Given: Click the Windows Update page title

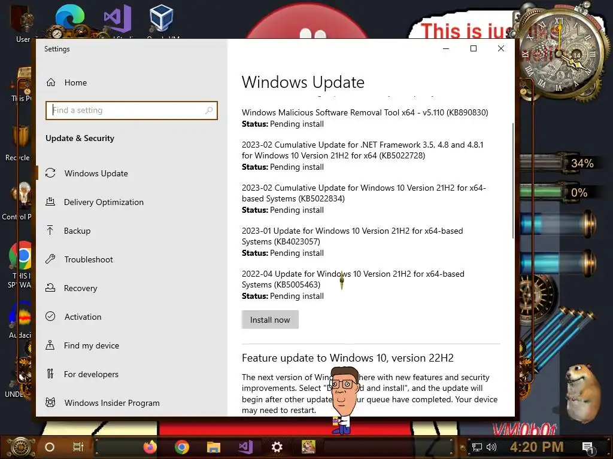Looking at the screenshot, I should click(303, 82).
